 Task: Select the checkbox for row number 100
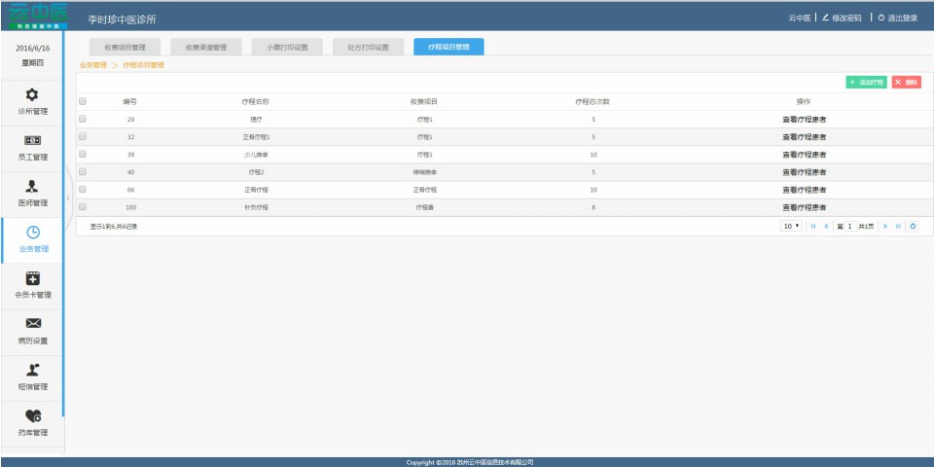[83, 206]
